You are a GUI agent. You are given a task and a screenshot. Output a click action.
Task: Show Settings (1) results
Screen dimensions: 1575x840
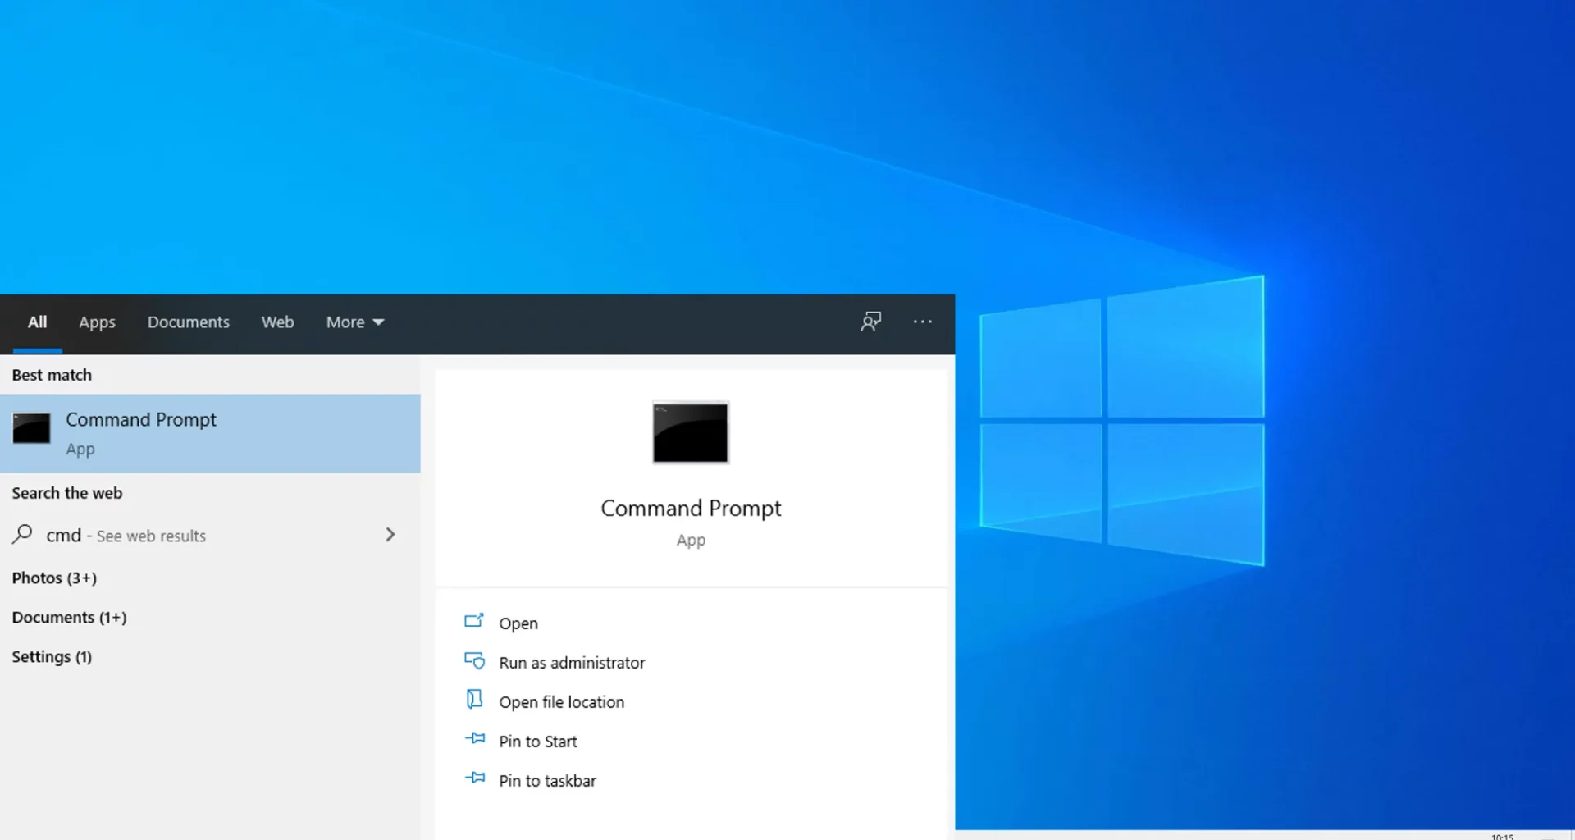click(52, 657)
